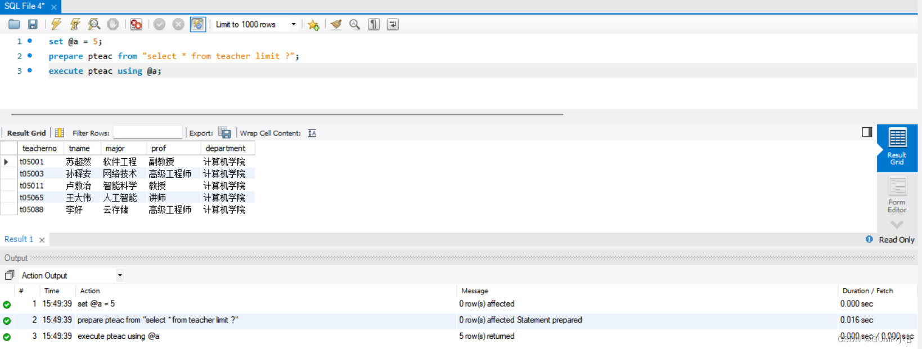
Task: Toggle Wrap Cell Content icon
Action: (312, 133)
